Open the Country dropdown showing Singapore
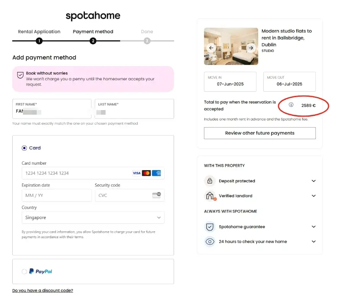The width and height of the screenshot is (355, 302). click(93, 218)
